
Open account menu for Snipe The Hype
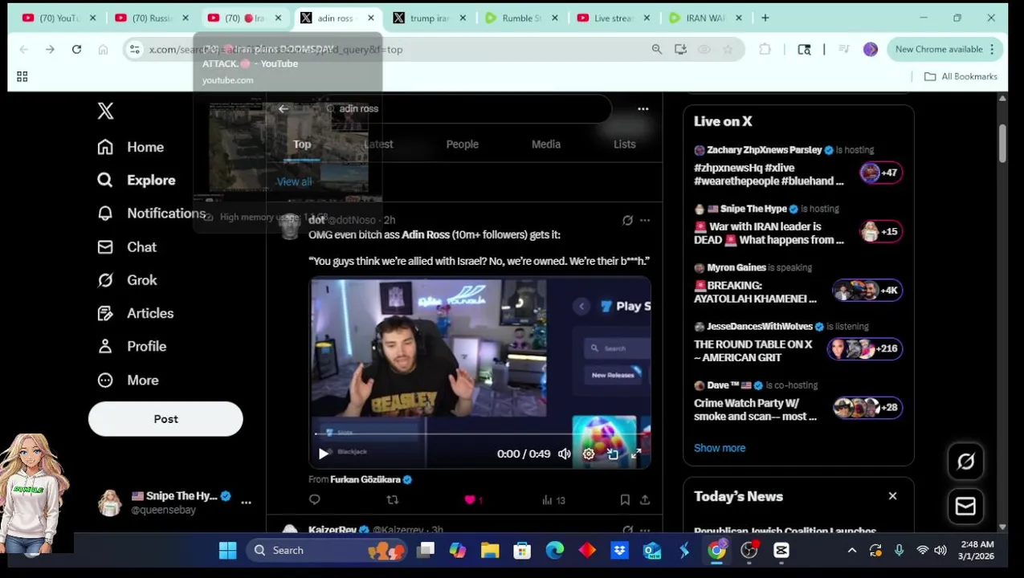pos(174,503)
